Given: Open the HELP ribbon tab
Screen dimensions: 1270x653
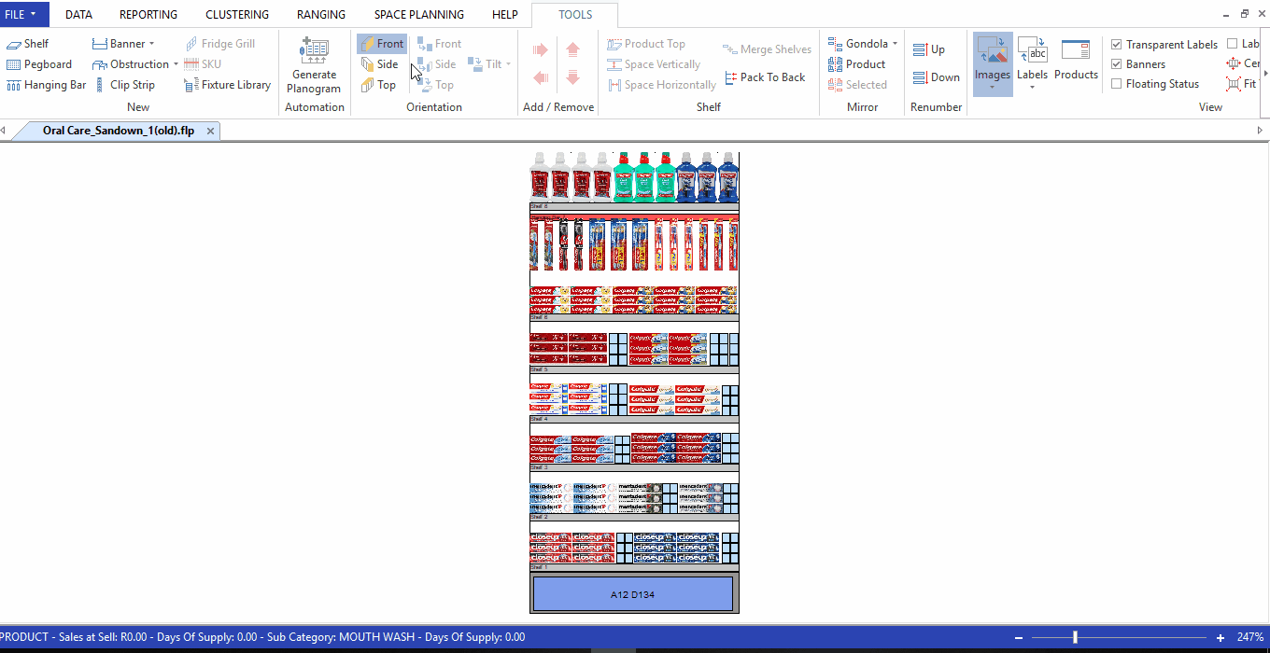Looking at the screenshot, I should coord(505,15).
